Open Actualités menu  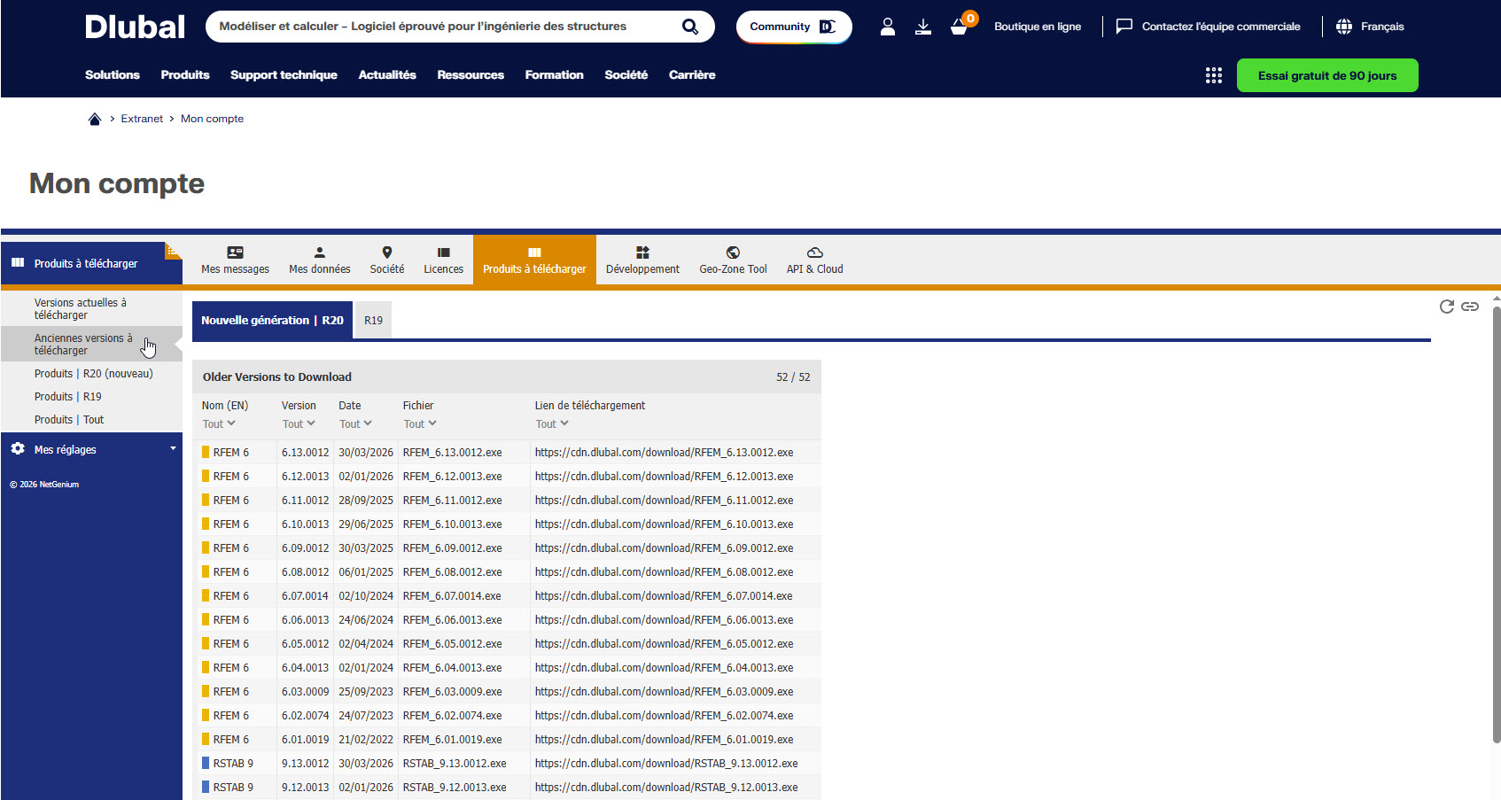point(387,75)
